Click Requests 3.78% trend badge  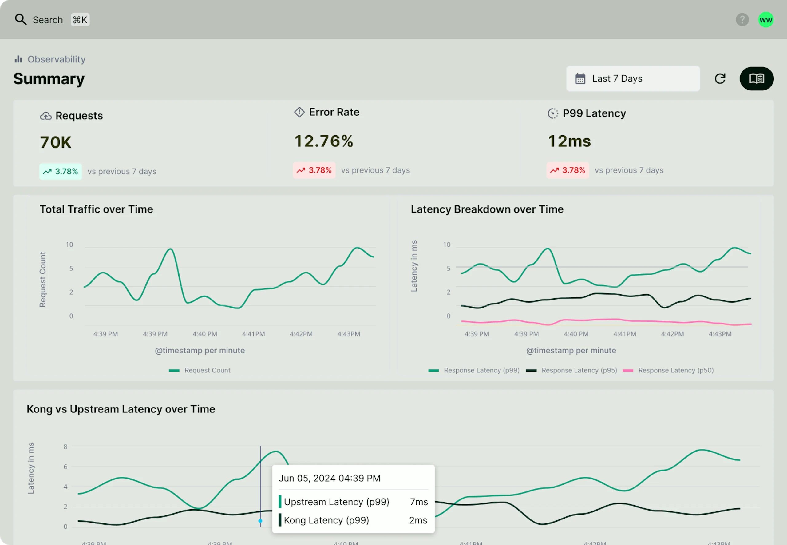click(60, 171)
